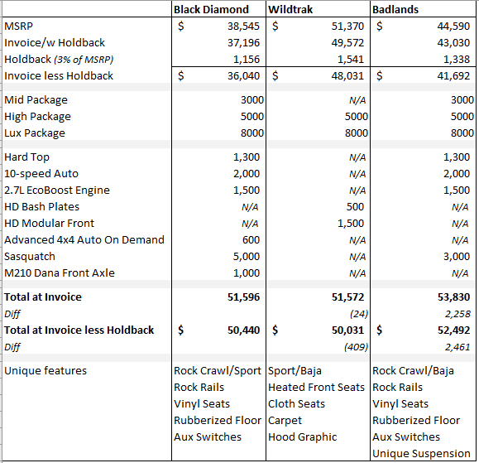Select Black Diamond value 600
This screenshot has width=479, height=463.
(x=251, y=239)
